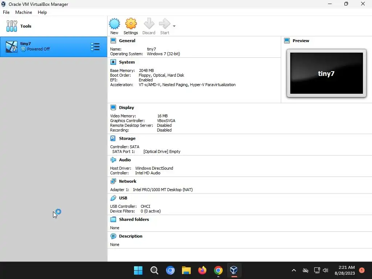Click the Storage section disk icon
This screenshot has height=279, width=372.
click(x=113, y=138)
